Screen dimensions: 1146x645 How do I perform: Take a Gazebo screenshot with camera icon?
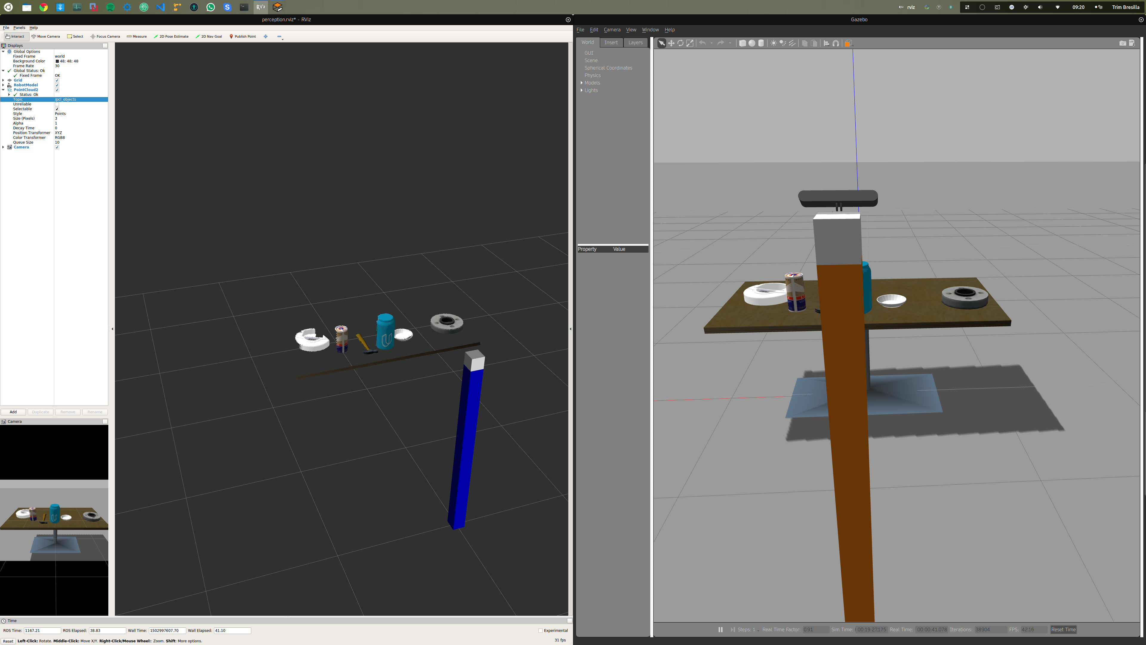pos(1123,43)
